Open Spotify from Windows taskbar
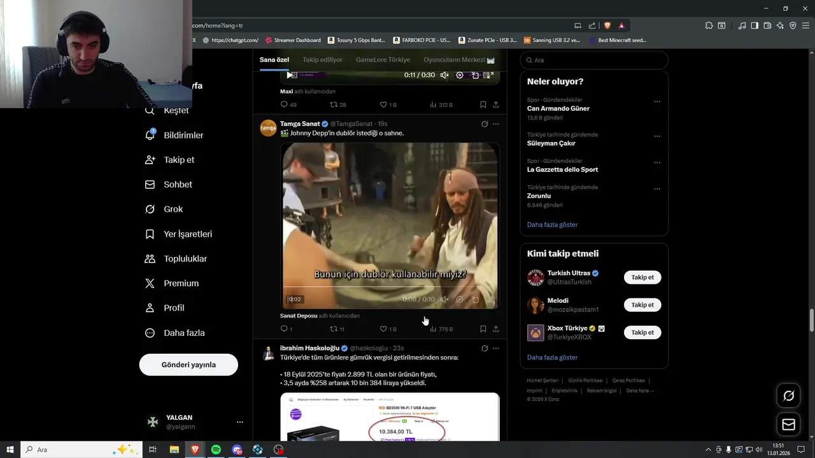The image size is (815, 458). (216, 450)
